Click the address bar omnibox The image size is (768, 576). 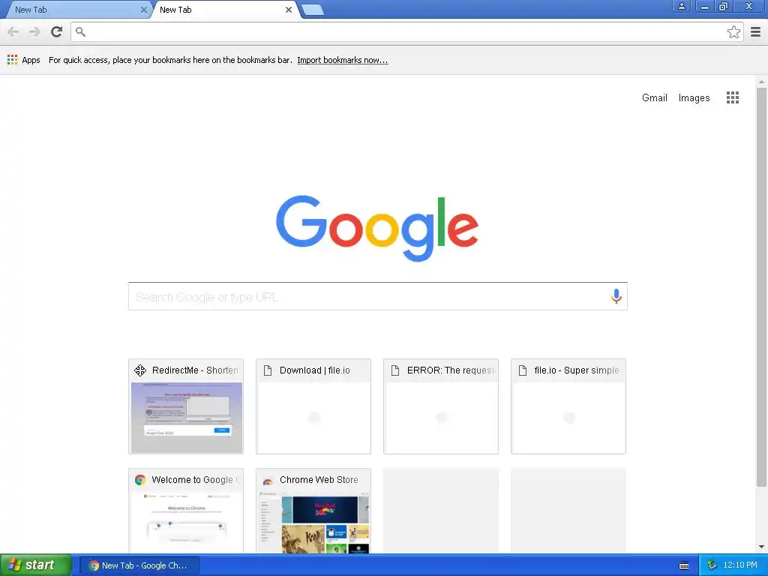coord(406,31)
